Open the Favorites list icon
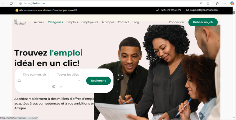Image resolution: width=236 pixels, height=120 pixels. click(217, 3)
